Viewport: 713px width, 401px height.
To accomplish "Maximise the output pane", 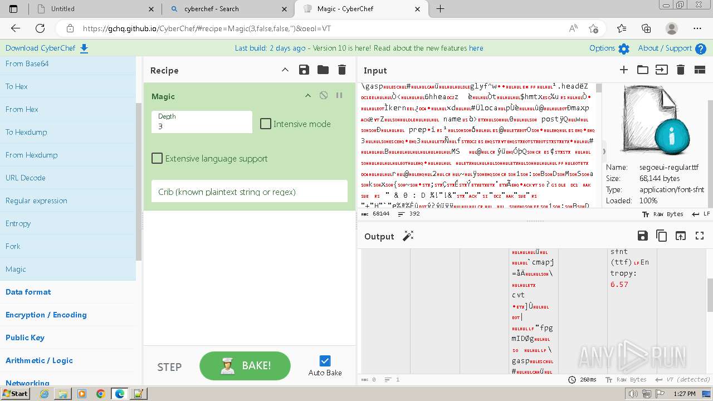I will (700, 236).
